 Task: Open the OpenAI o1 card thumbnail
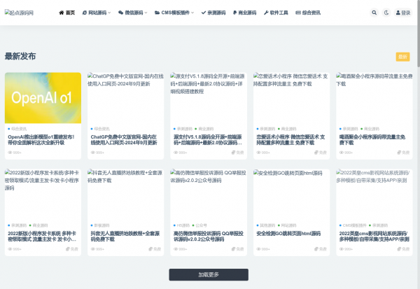pyautogui.click(x=43, y=98)
